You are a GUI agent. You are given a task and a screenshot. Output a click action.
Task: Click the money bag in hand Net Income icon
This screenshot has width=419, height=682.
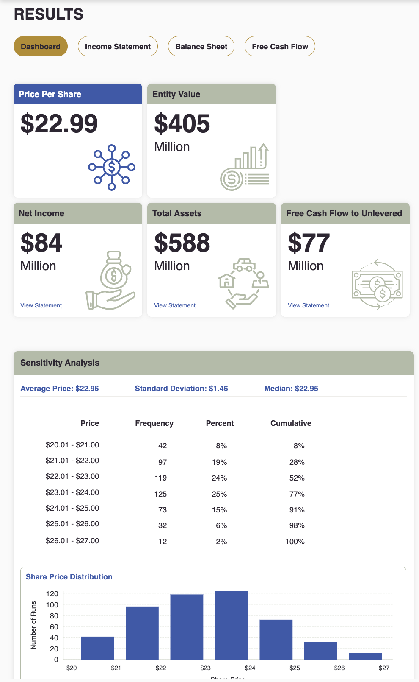pos(110,280)
